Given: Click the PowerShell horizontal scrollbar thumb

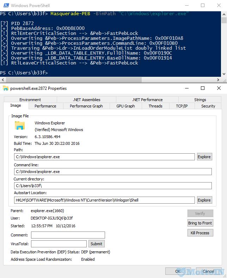Looking at the screenshot, I should (74, 80).
